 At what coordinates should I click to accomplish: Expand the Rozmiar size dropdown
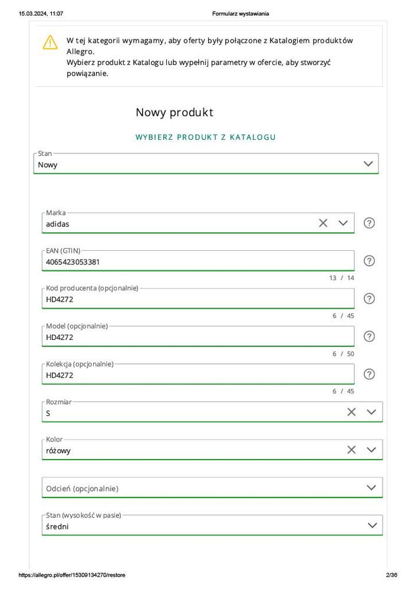tap(371, 412)
